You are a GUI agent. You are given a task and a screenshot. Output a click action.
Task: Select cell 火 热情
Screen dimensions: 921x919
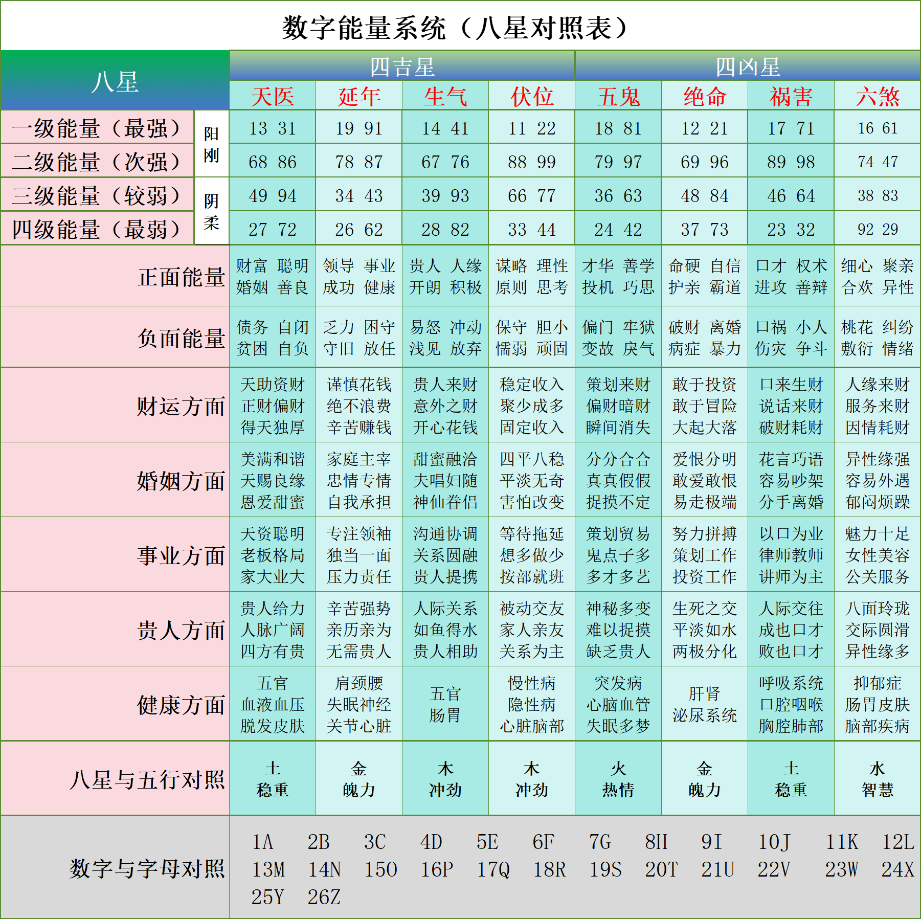click(x=618, y=778)
